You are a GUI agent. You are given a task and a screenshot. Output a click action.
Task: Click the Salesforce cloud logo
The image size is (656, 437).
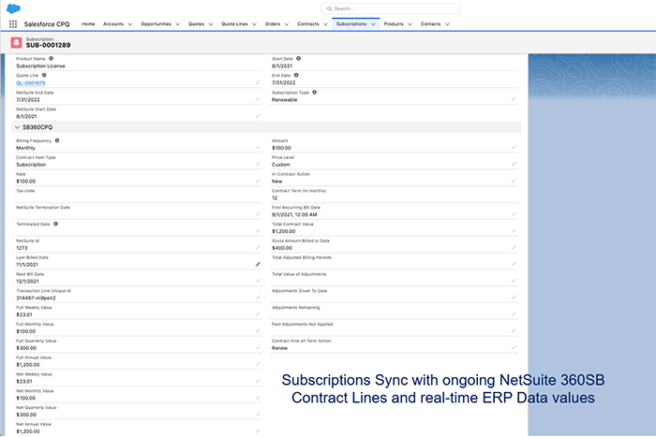point(13,7)
